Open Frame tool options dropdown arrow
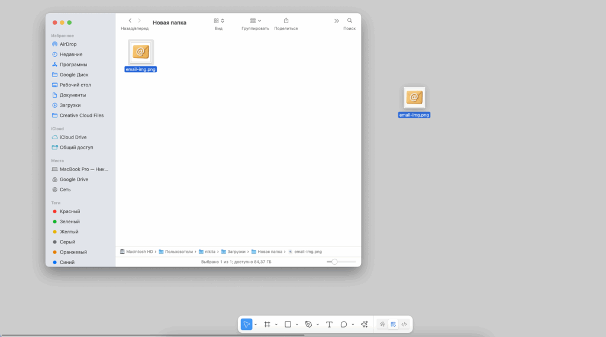 276,325
